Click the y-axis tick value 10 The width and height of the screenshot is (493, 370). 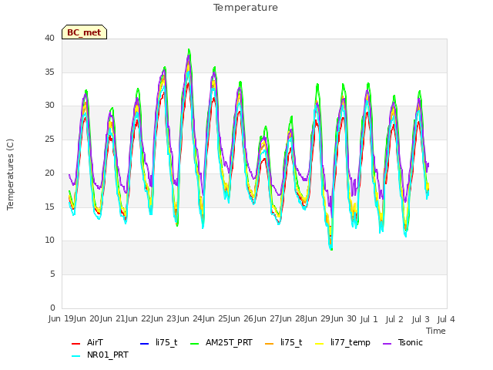pyautogui.click(x=49, y=240)
